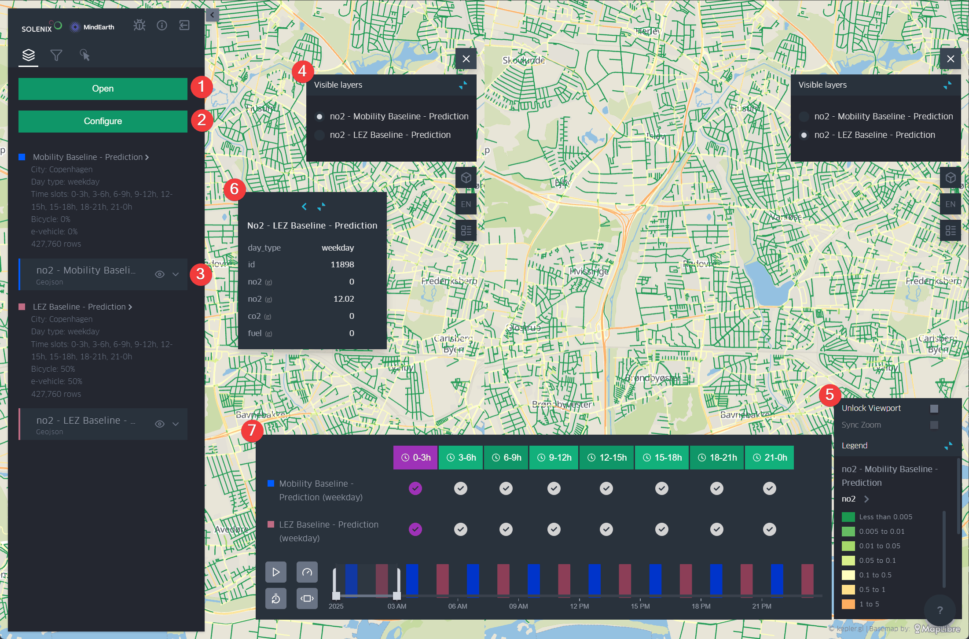Screen dimensions: 969x639
Task: Switch to the Filters tab
Action: (x=56, y=55)
